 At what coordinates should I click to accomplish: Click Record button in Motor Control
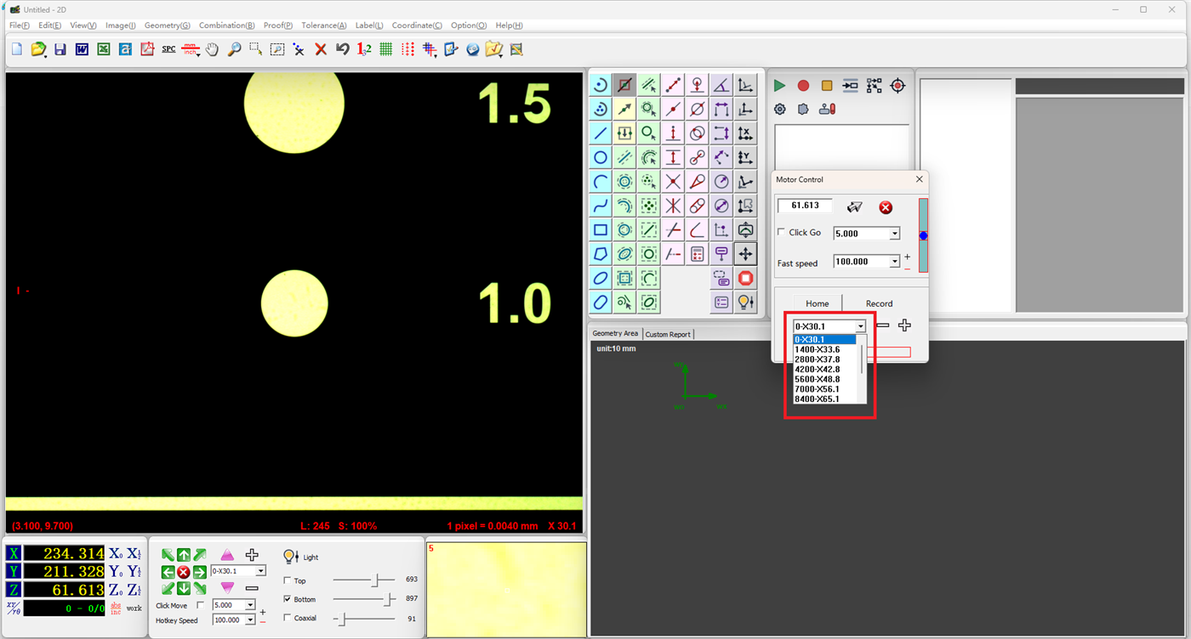pos(880,303)
